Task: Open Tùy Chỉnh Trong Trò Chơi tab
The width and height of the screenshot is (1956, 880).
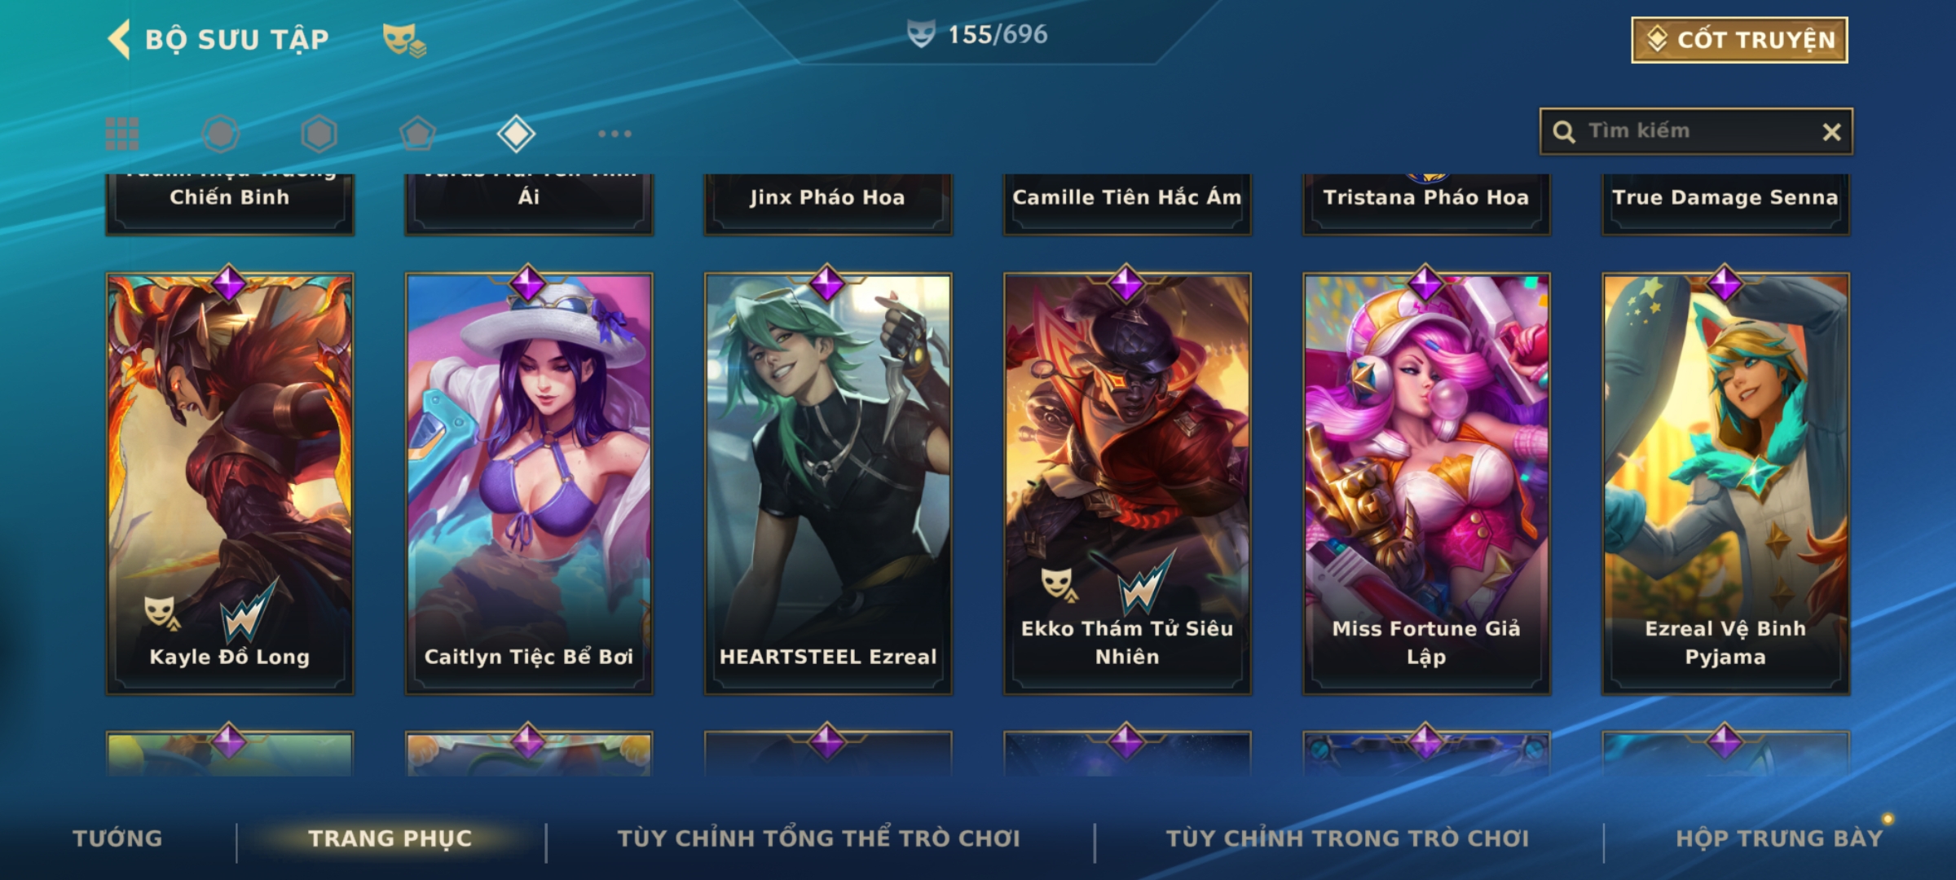Action: tap(1347, 838)
